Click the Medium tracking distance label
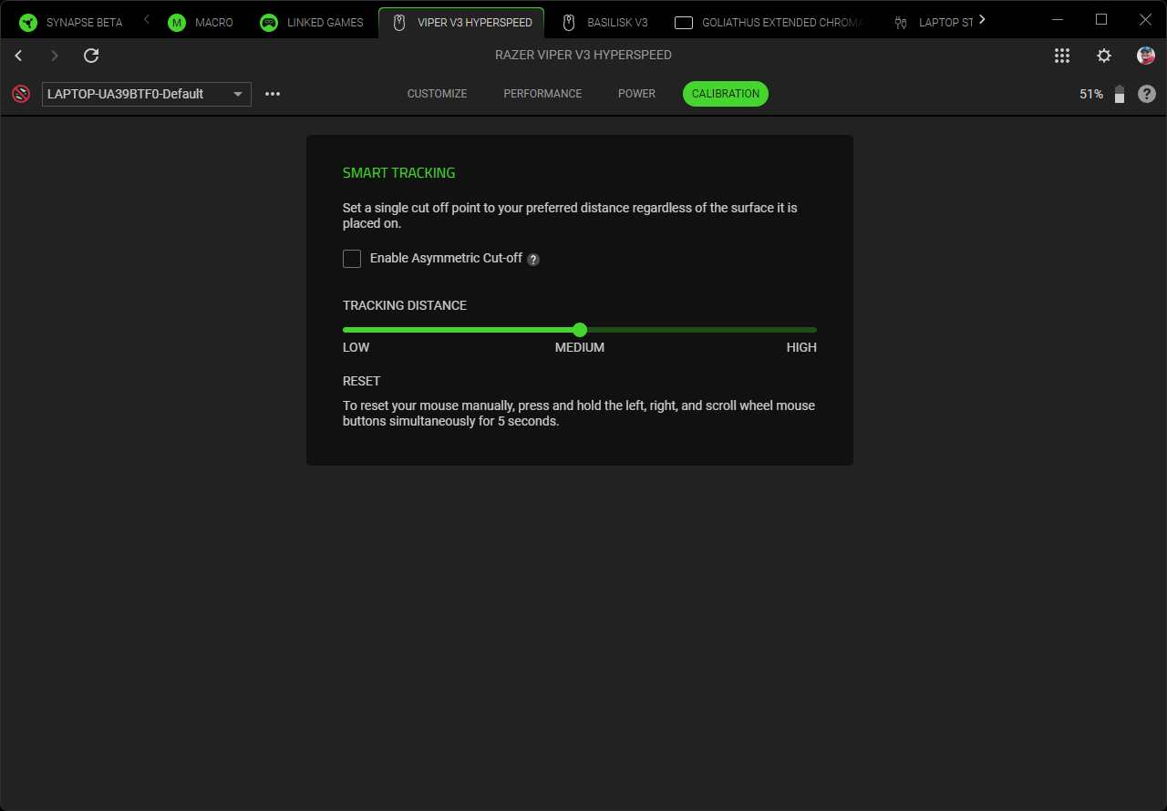Screen dimensions: 1167x811 pos(580,347)
